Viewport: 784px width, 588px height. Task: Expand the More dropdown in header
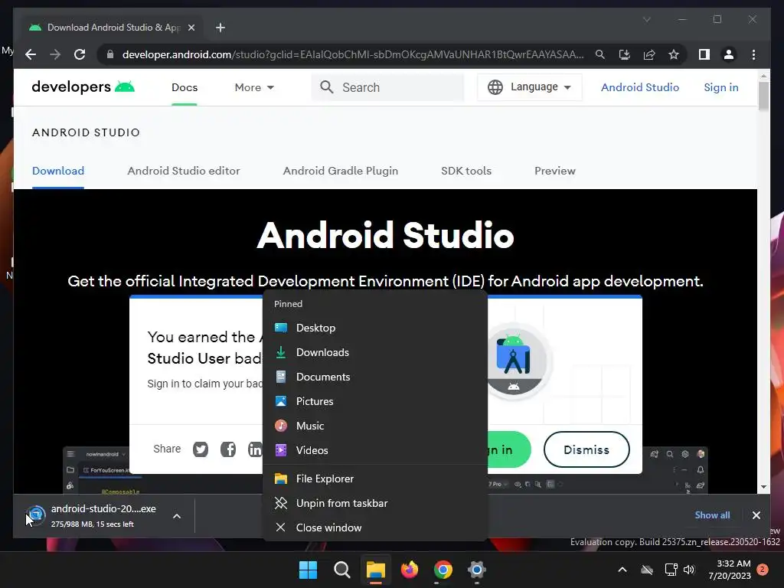pyautogui.click(x=254, y=87)
